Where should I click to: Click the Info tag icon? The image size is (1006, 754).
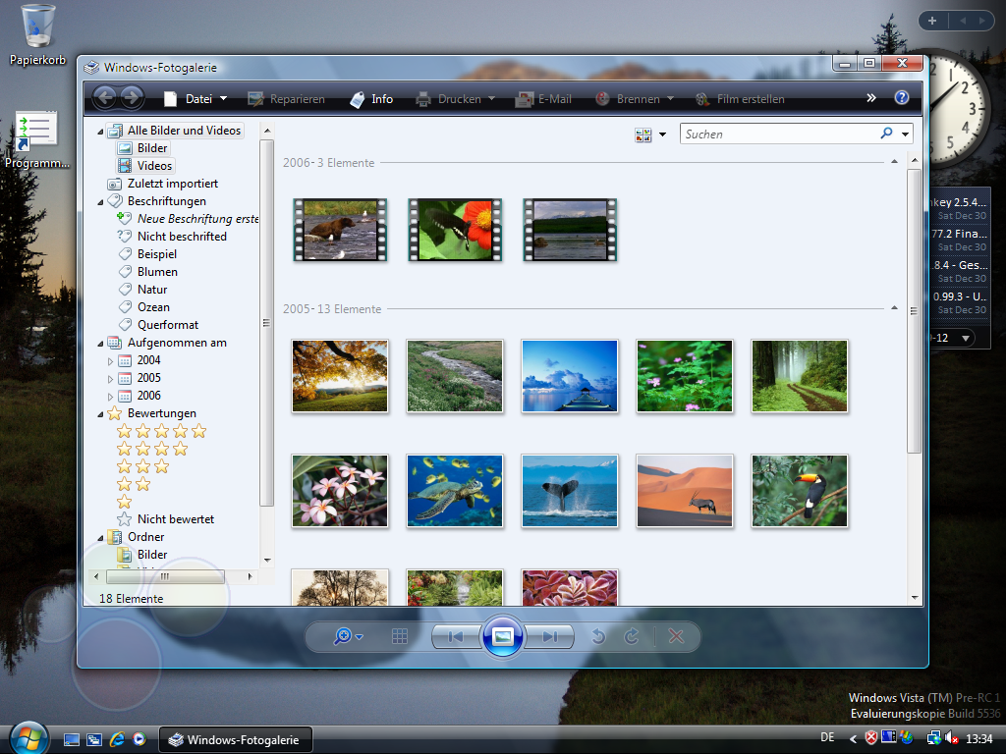click(356, 99)
